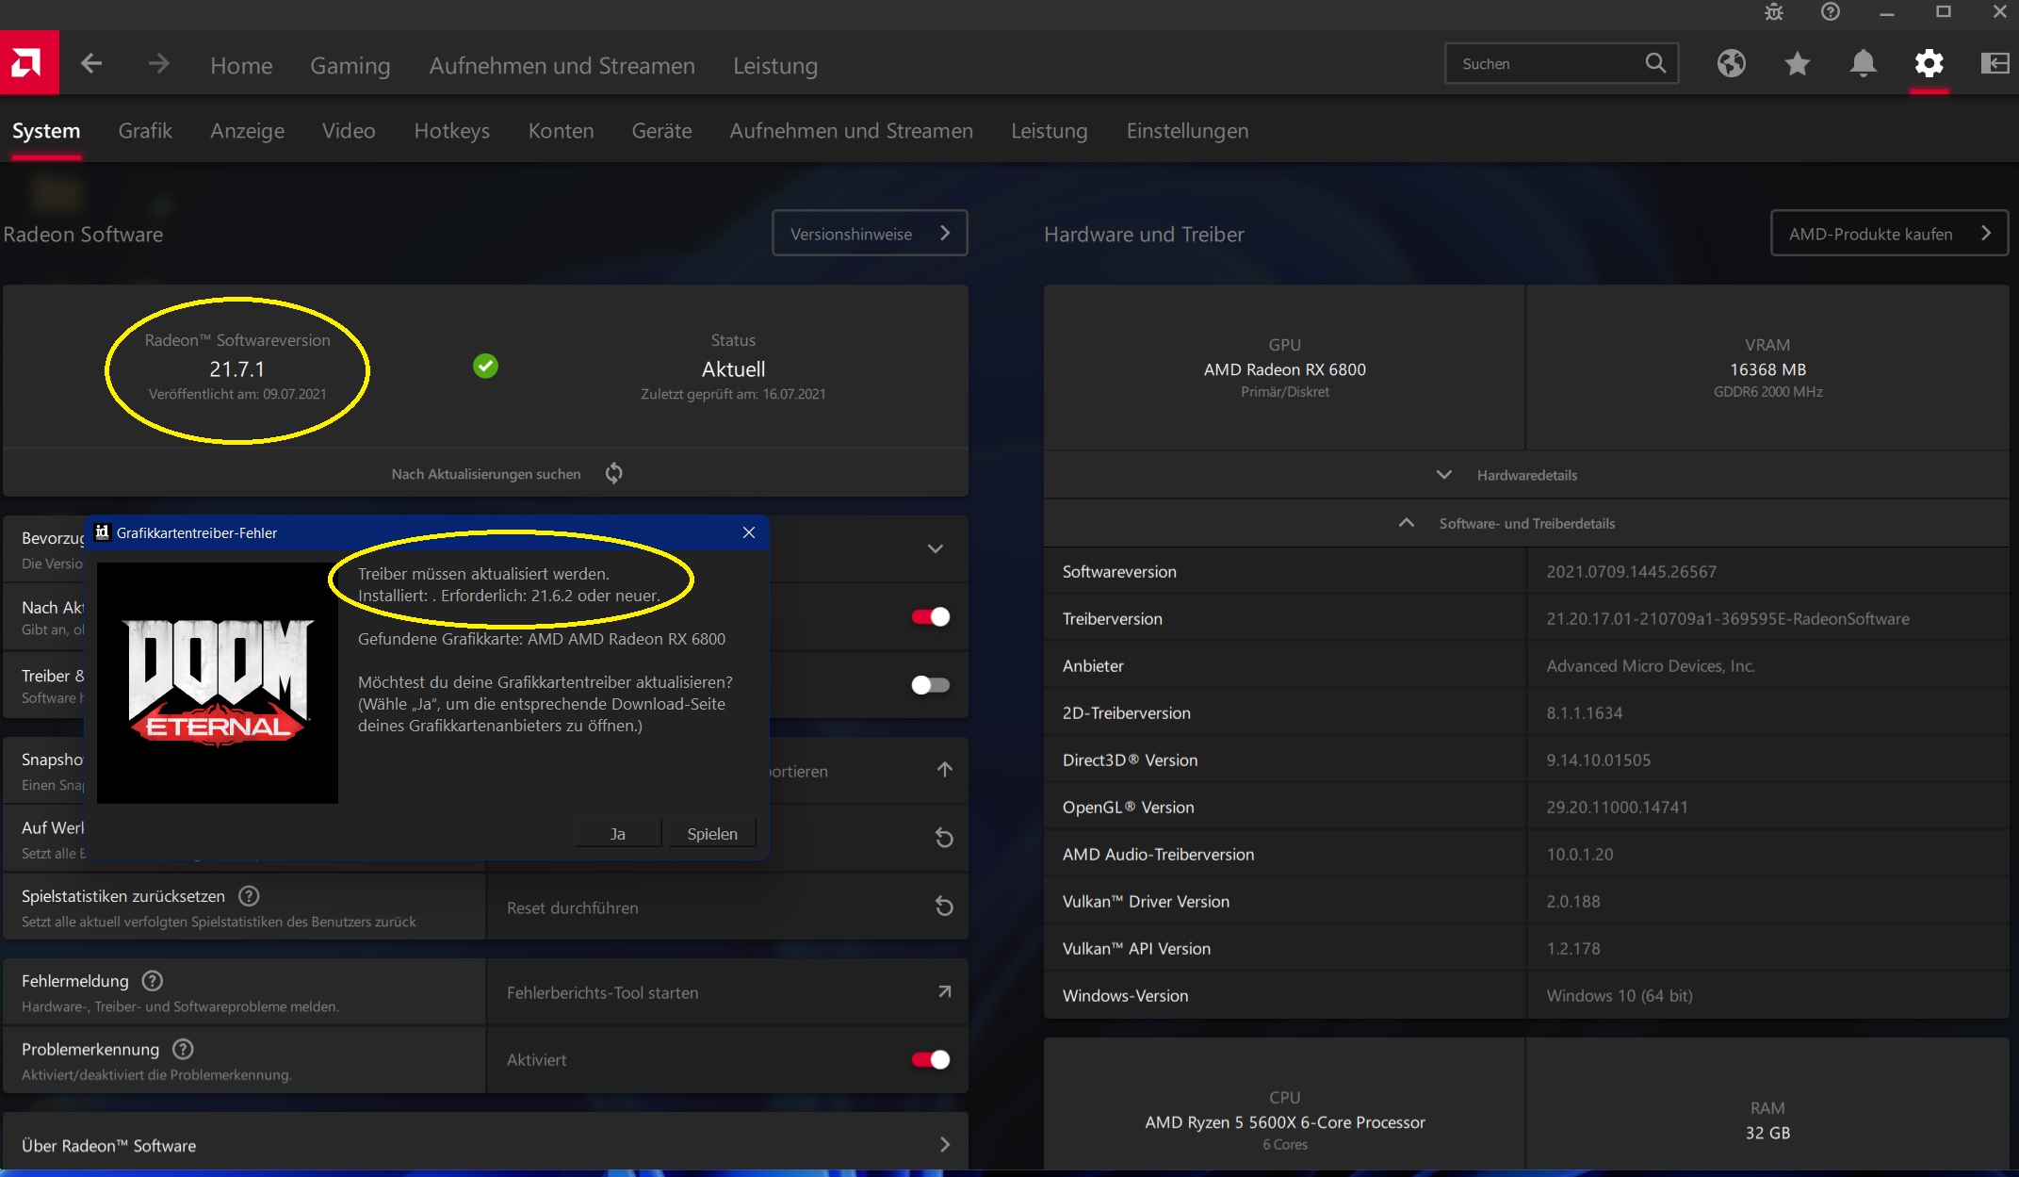This screenshot has width=2019, height=1177.
Task: Switch to the Grafik tab
Action: (x=145, y=131)
